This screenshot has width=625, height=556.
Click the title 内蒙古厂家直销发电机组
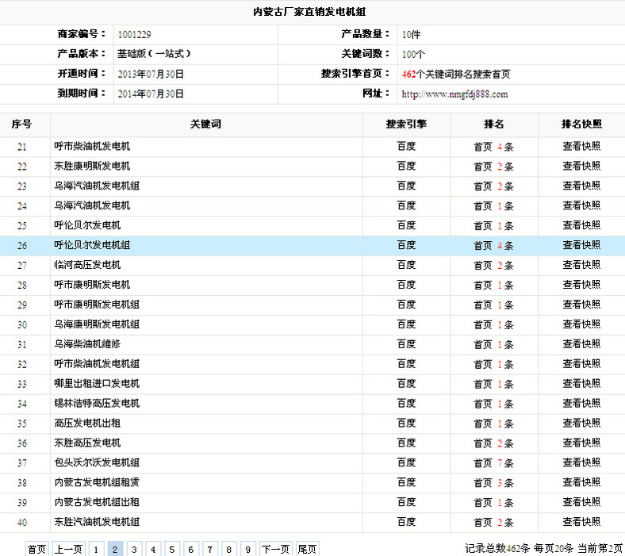pos(309,12)
